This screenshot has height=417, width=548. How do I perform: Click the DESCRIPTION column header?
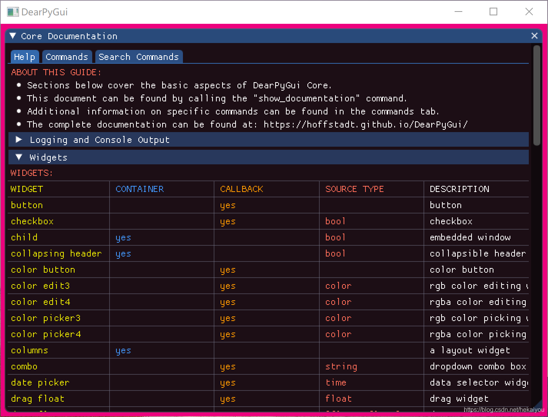(x=460, y=189)
